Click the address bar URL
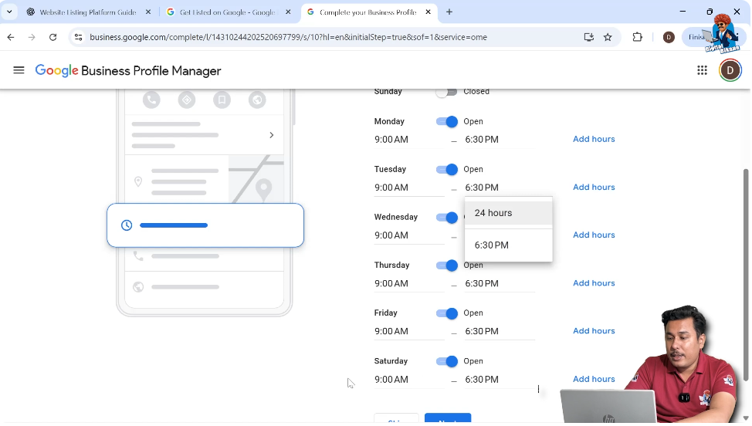This screenshot has height=426, width=752. click(x=288, y=37)
